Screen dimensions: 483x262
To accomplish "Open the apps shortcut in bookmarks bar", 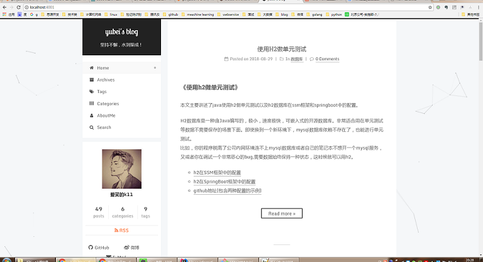I will pyautogui.click(x=8, y=14).
